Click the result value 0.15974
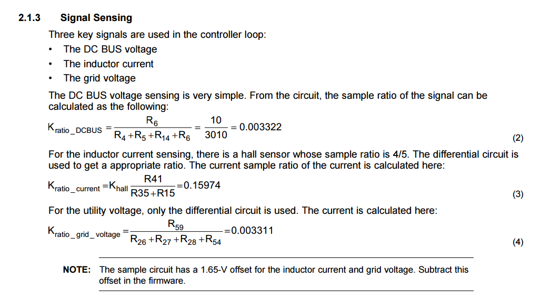 (202, 185)
